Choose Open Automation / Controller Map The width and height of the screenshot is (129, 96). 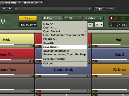(x=65, y=35)
